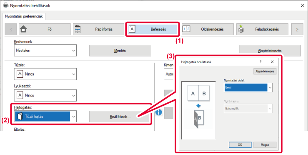This screenshot has width=308, height=155.
Task: Switch to the Papírforrás tab
Action: pyautogui.click(x=99, y=29)
